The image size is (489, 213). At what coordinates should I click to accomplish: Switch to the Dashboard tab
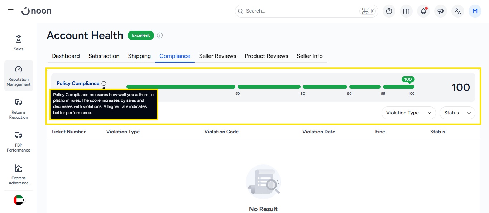tap(66, 56)
